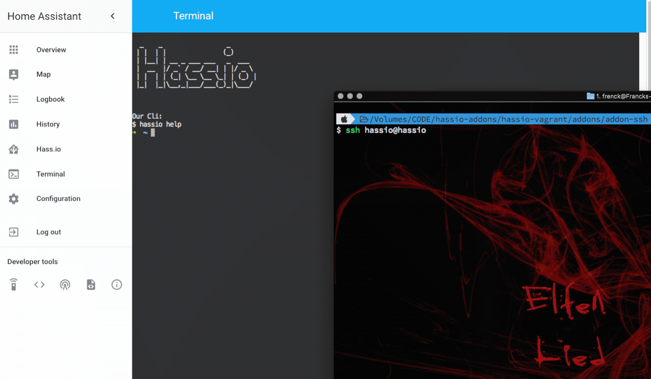
Task: Open the Logbook list icon
Action: point(13,99)
